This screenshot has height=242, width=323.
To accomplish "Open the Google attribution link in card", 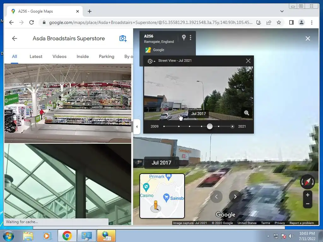I will (159, 50).
